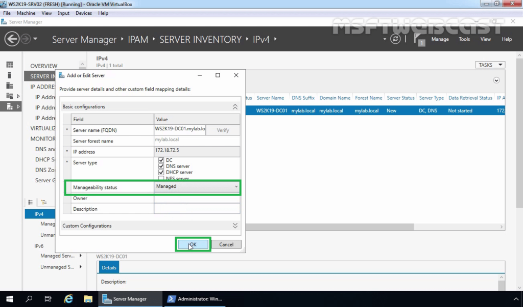Viewport: 523px width, 307px height.
Task: Expand Managed Servers under IPv6
Action: (80, 256)
